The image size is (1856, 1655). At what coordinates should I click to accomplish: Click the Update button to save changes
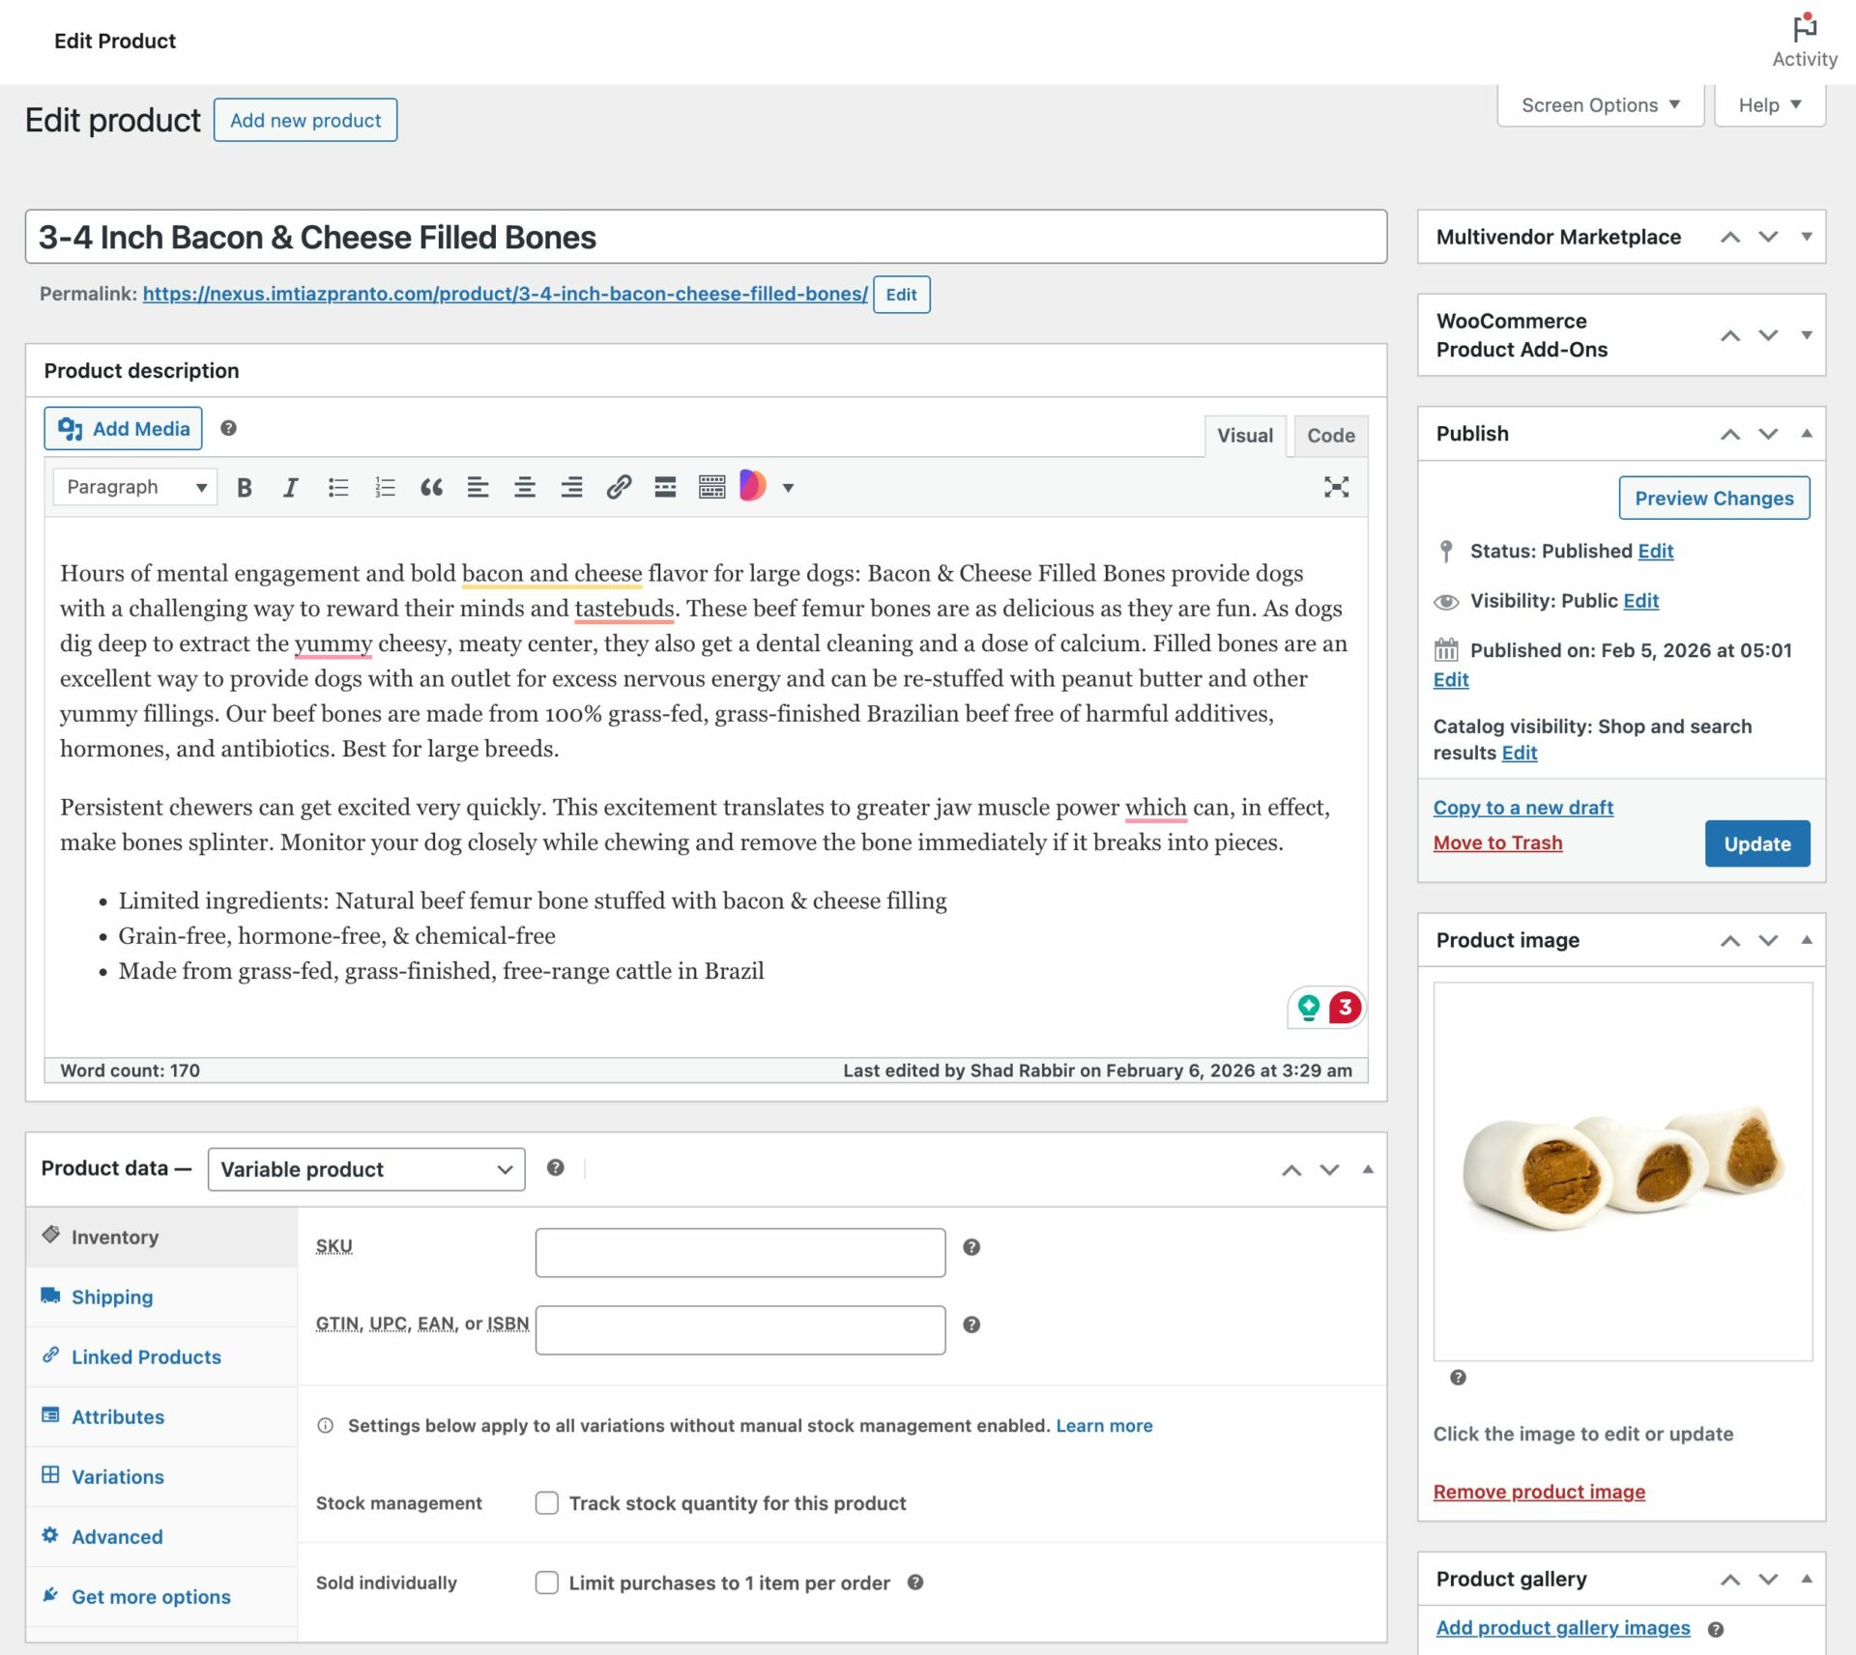tap(1756, 843)
